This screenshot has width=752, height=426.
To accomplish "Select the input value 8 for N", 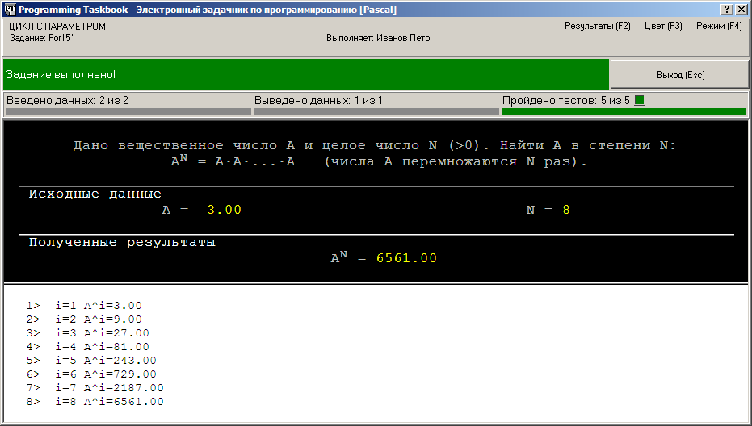I will (x=566, y=210).
